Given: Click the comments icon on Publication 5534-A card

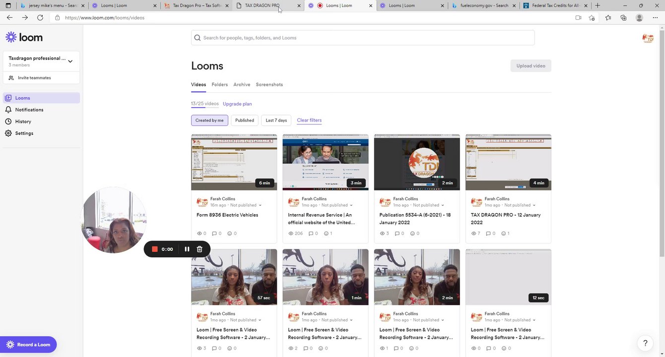Looking at the screenshot, I should 397,234.
